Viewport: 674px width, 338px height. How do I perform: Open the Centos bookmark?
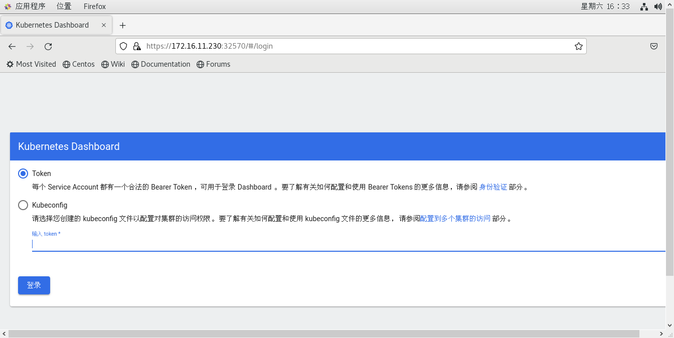click(x=79, y=64)
